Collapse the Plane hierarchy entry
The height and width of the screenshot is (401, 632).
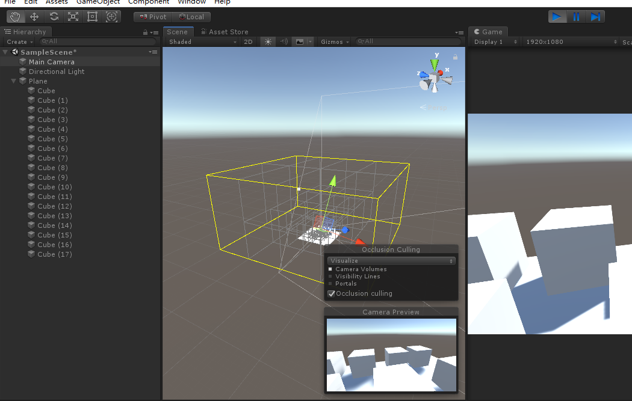coord(13,81)
